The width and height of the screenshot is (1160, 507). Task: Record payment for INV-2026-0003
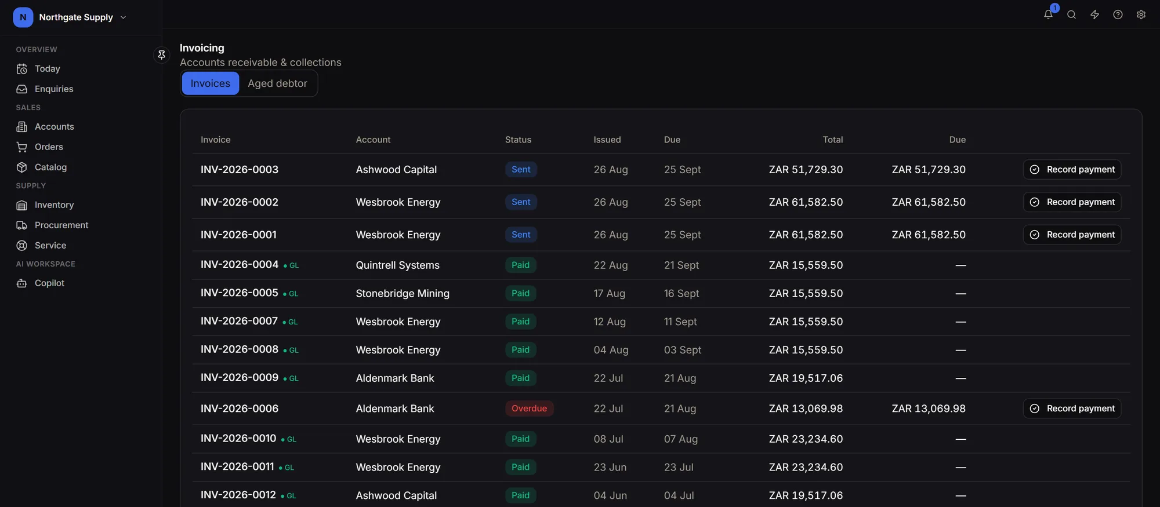point(1072,170)
